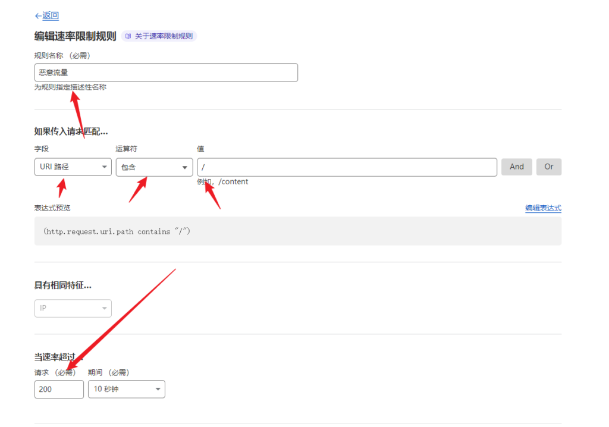Open the 字段 dropdown showing URI 路径

[x=73, y=167]
